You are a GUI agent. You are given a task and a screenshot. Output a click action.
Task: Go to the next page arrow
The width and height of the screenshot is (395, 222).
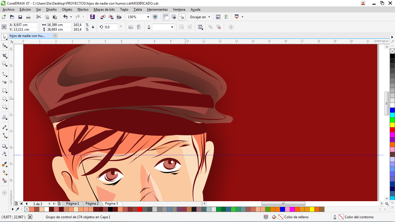click(x=49, y=204)
